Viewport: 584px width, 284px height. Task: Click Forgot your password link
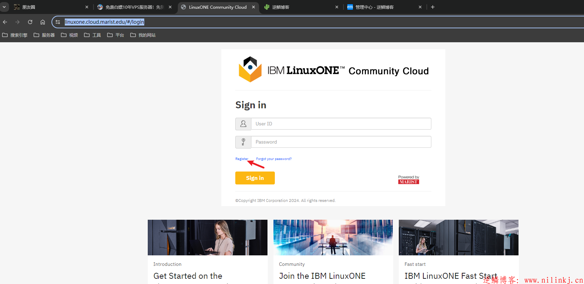pos(274,159)
